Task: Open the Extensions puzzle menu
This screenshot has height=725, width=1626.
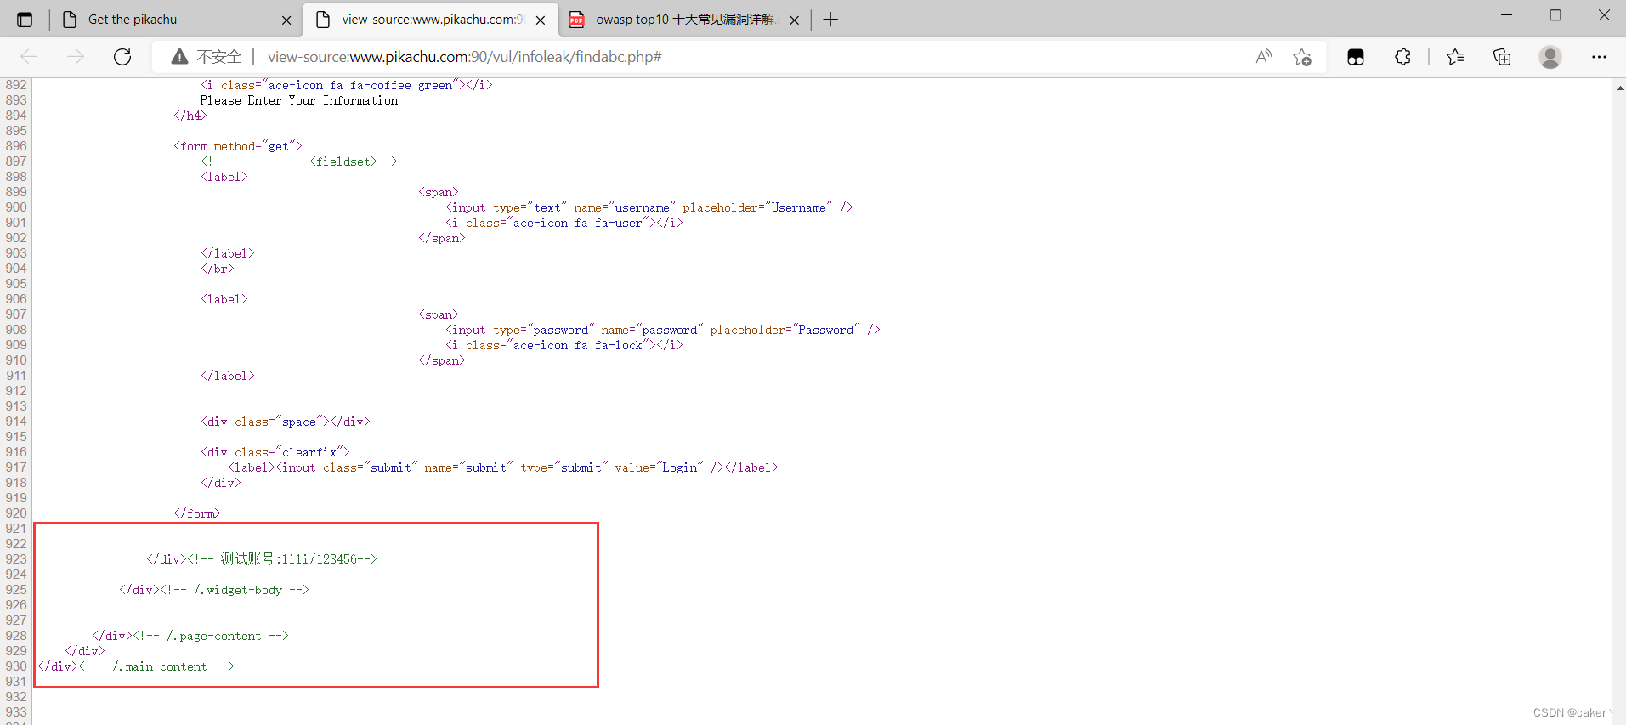Action: click(x=1402, y=57)
